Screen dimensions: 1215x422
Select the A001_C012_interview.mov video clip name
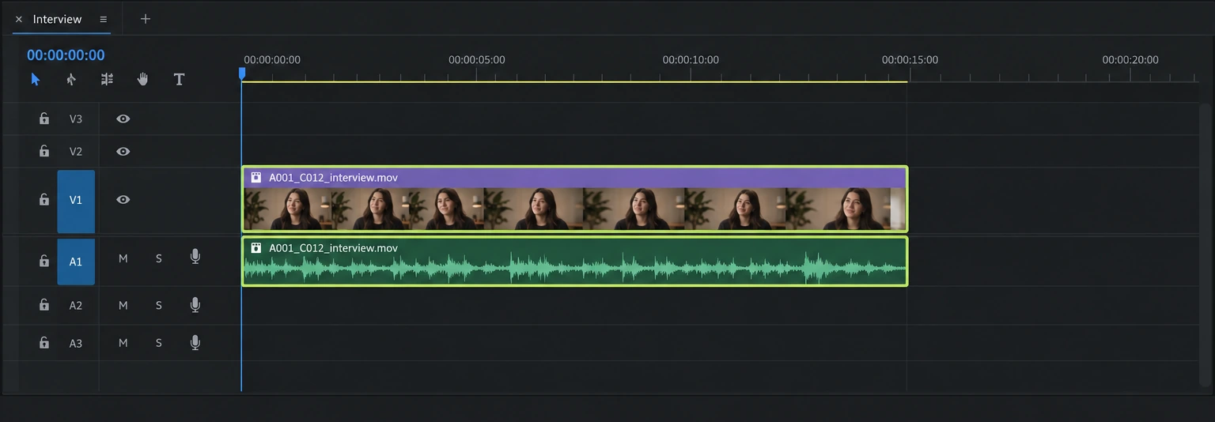tap(333, 178)
